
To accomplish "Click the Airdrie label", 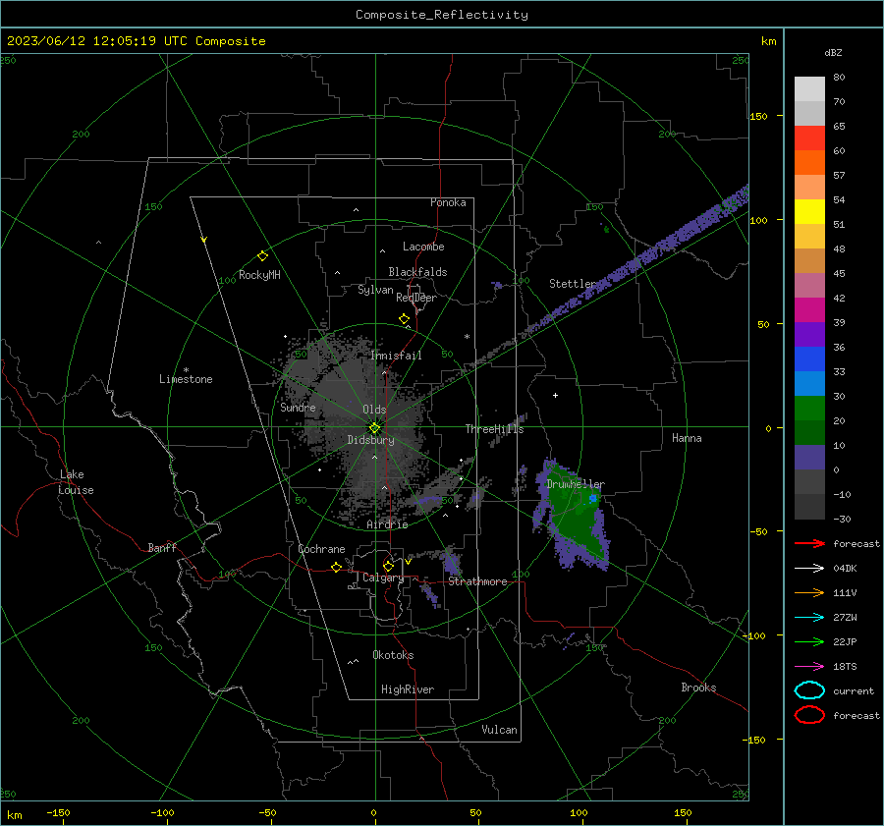I will (387, 524).
